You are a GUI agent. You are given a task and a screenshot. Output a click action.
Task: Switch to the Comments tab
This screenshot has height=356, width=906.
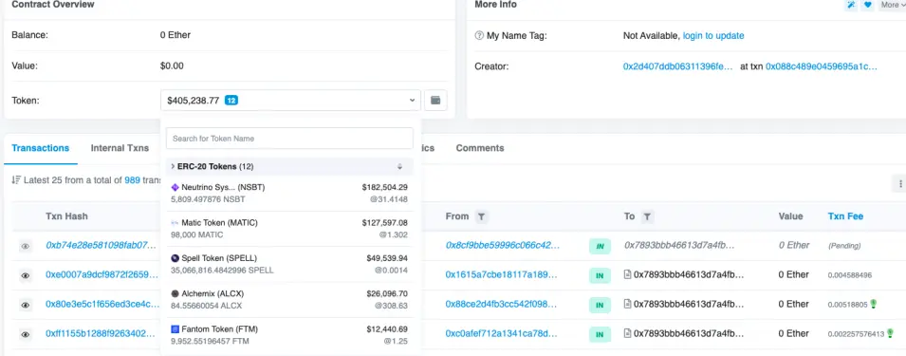480,148
